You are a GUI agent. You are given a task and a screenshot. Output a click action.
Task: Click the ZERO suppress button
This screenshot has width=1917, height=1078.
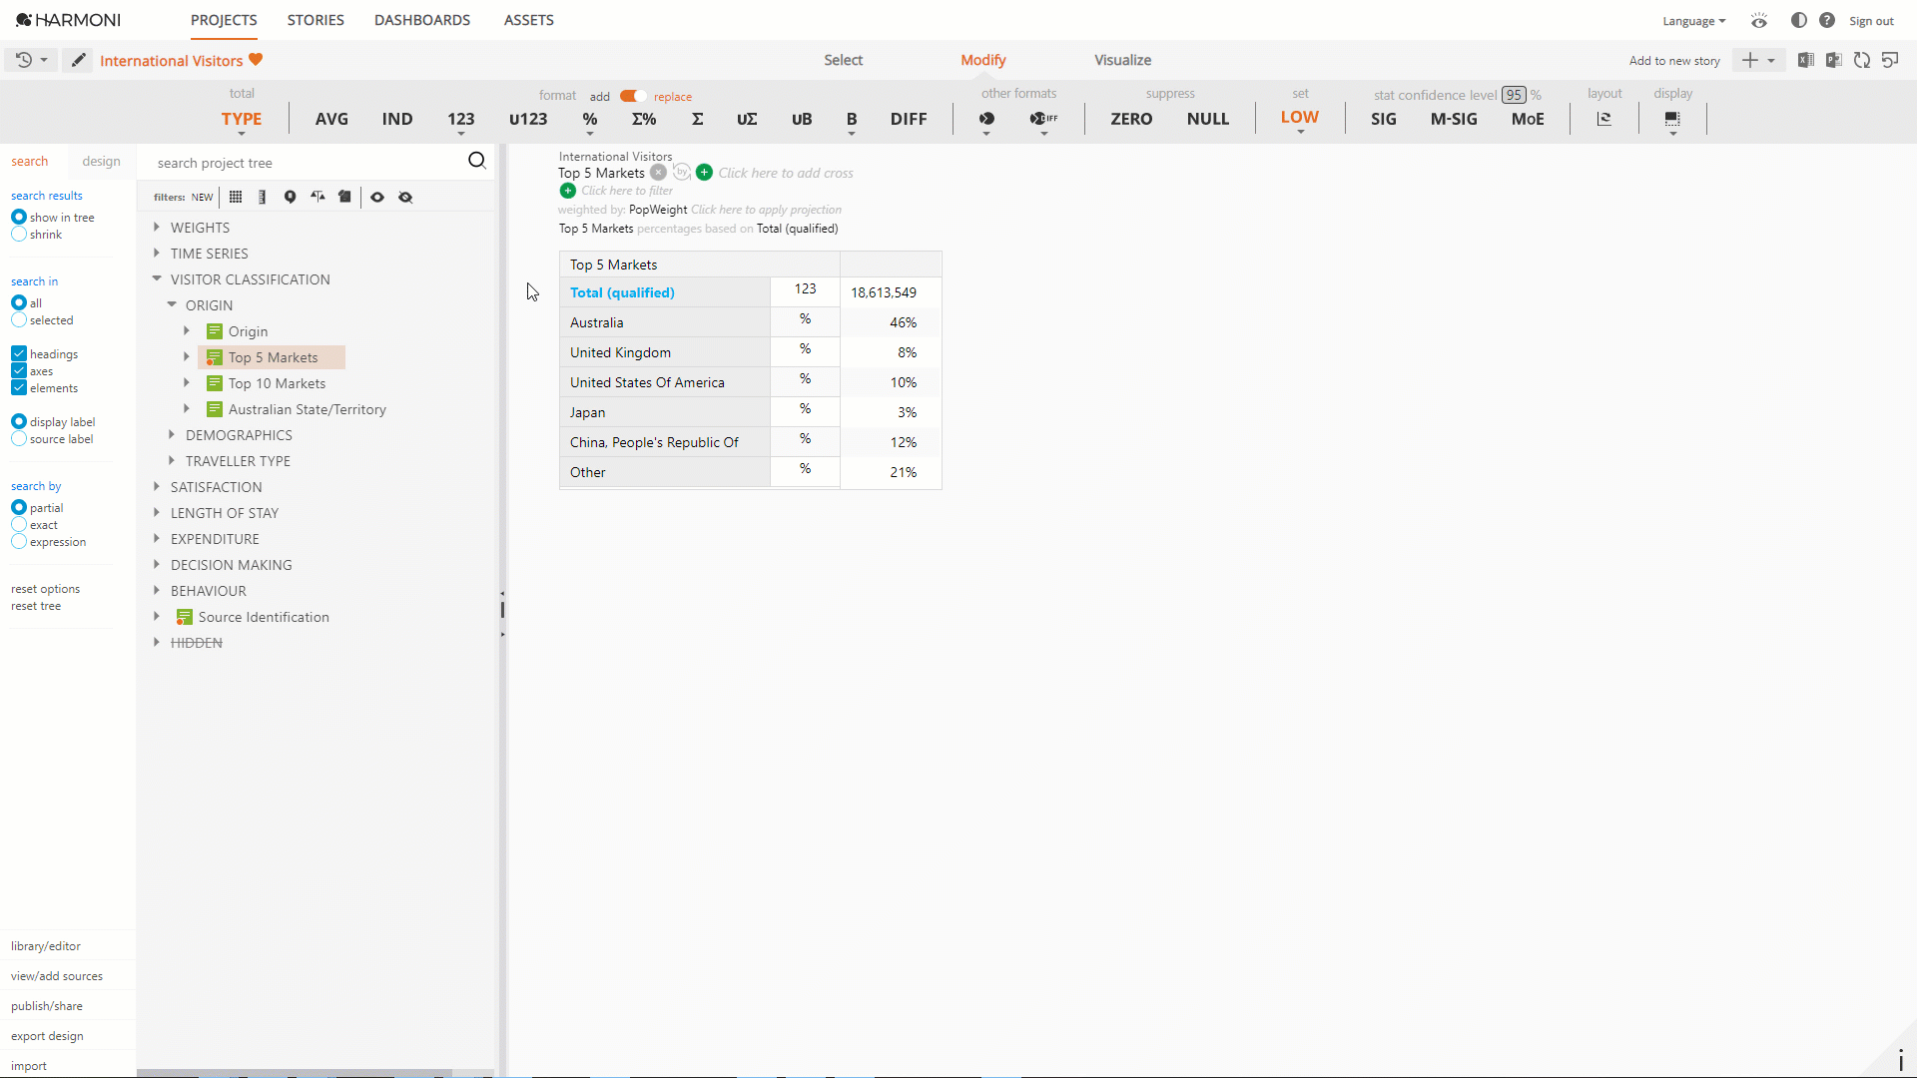tap(1131, 119)
